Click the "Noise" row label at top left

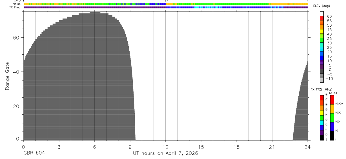click(x=16, y=4)
